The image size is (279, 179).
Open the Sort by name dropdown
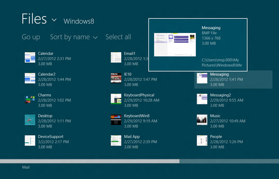74,37
